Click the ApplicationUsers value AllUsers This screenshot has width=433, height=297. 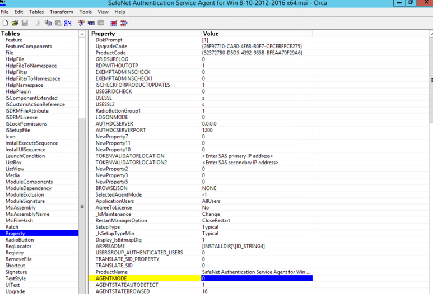click(211, 201)
